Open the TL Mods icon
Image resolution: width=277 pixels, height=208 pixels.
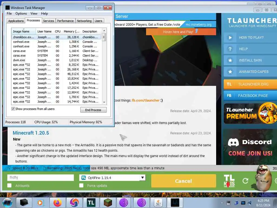pos(229,181)
